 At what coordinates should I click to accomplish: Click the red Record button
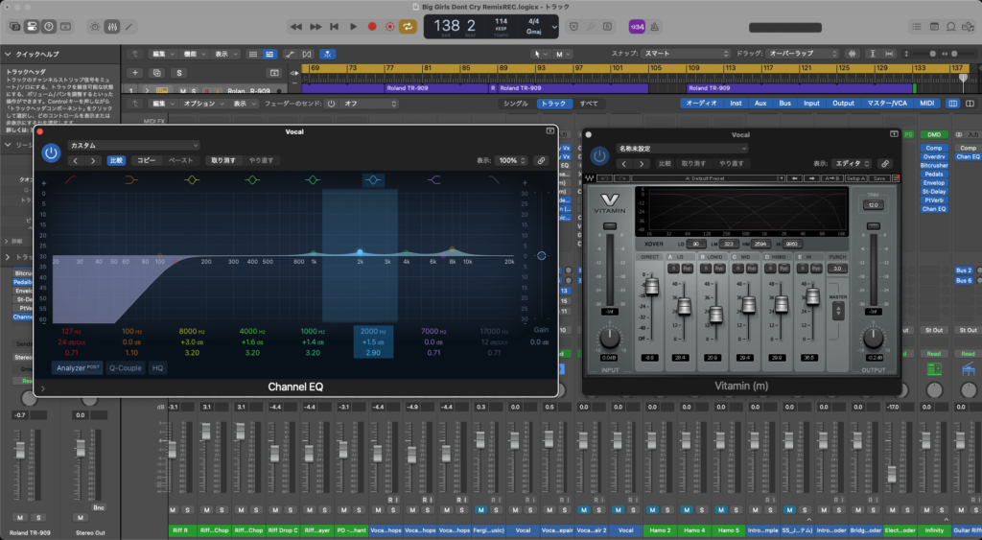tap(372, 26)
